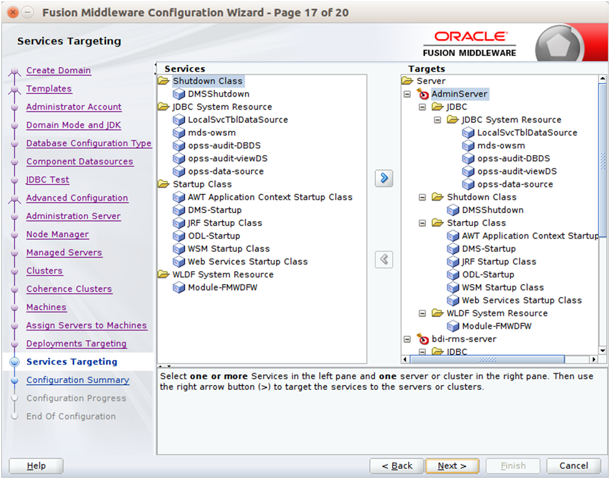The height and width of the screenshot is (479, 610).
Task: Click the AdminServer target icon
Action: [x=422, y=93]
